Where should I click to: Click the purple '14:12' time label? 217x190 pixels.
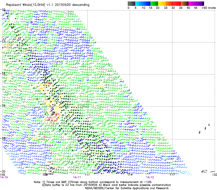point(150,177)
